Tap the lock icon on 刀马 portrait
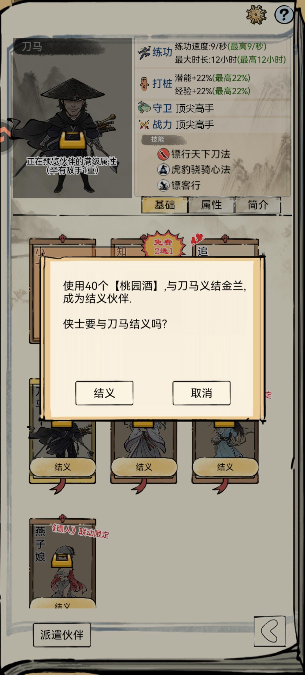The width and height of the screenshot is (305, 675). [x=72, y=140]
